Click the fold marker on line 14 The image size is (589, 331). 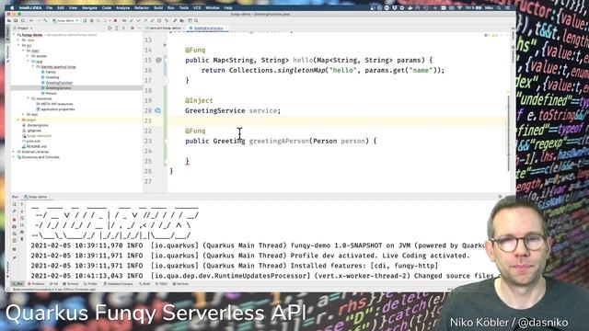click(x=165, y=45)
